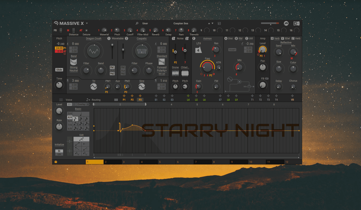
Task: Toggle the performer Overlay button
Action: click(81, 104)
